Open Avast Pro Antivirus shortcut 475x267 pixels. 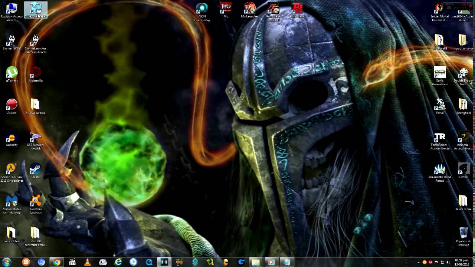(x=36, y=205)
